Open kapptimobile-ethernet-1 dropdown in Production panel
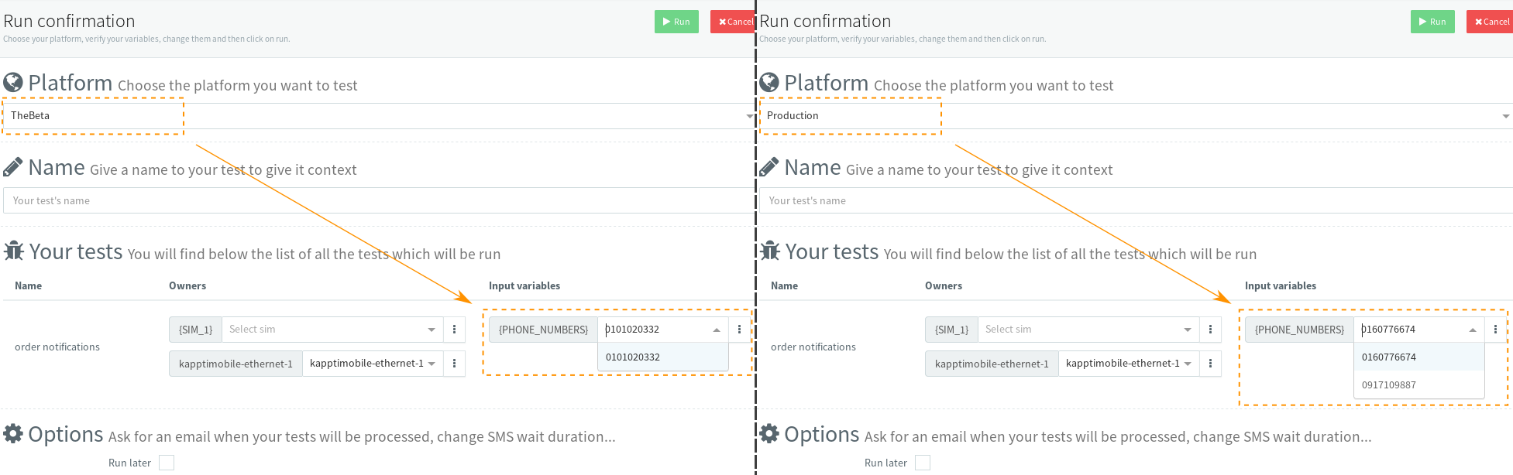This screenshot has width=1513, height=475. point(1128,364)
